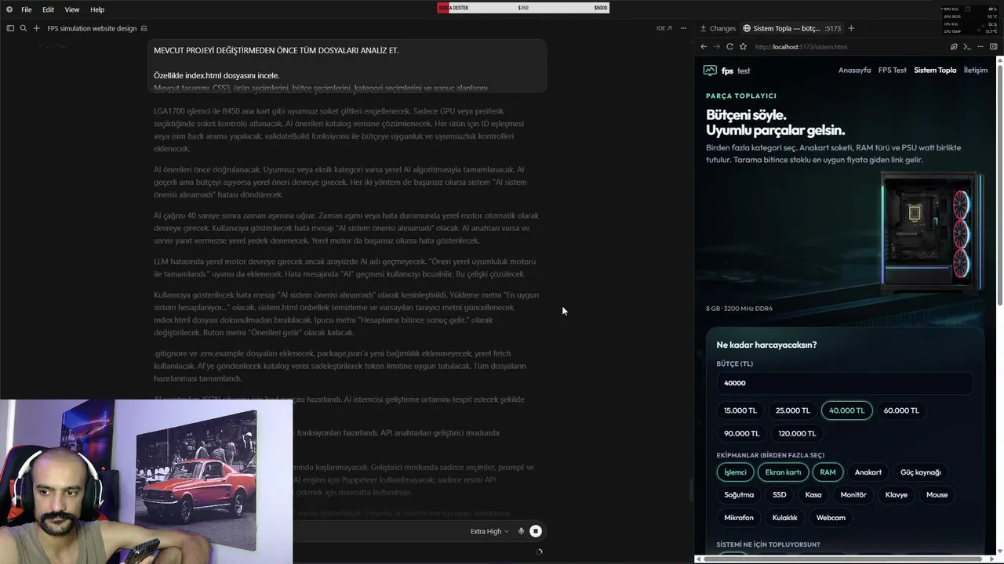Click the icon beside FPS simulation website design
Viewport: 1004px width, 564px height.
tap(144, 28)
